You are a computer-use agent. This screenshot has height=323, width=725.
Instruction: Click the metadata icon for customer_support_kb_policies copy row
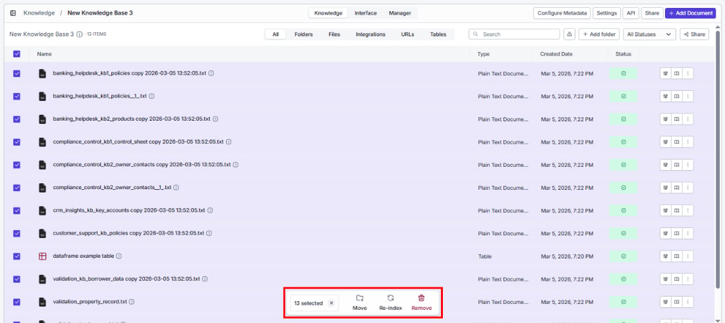pos(666,233)
